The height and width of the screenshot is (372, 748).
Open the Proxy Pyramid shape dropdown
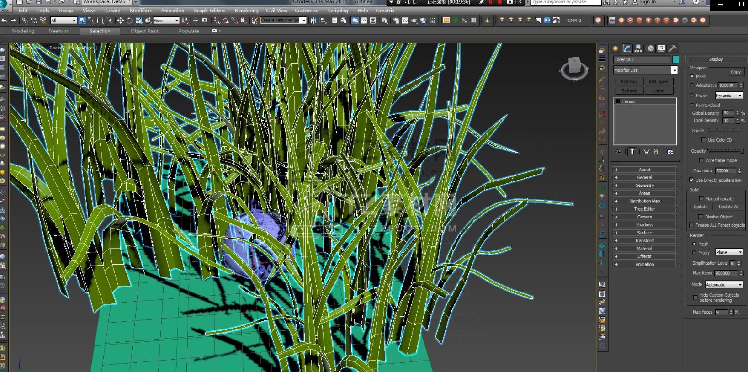tap(729, 96)
